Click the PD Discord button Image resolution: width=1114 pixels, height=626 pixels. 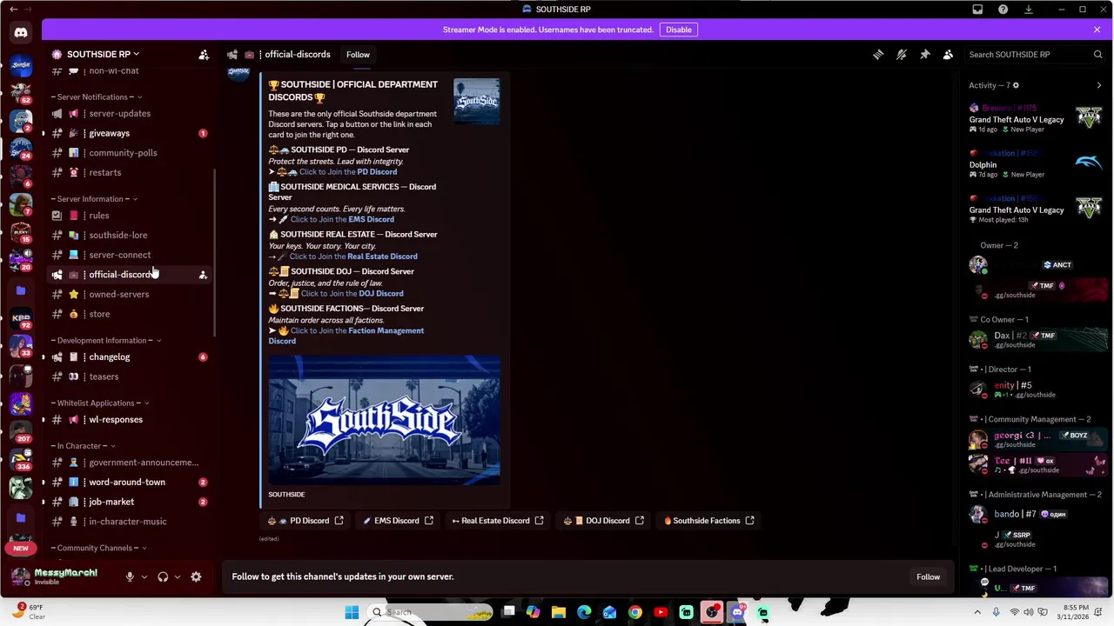[x=305, y=521]
